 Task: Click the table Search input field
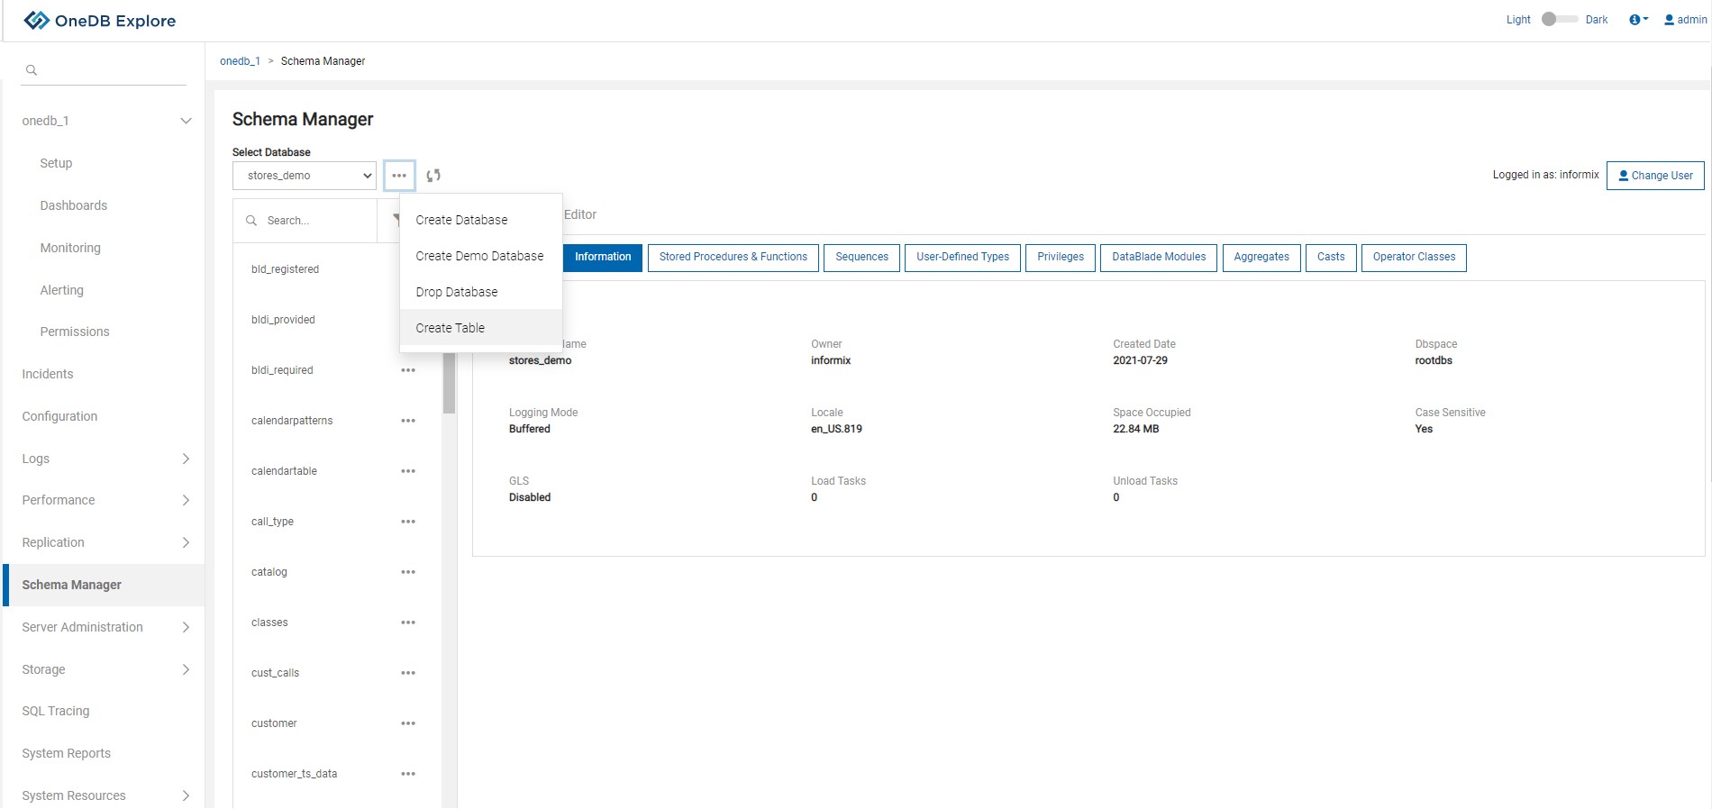(315, 221)
